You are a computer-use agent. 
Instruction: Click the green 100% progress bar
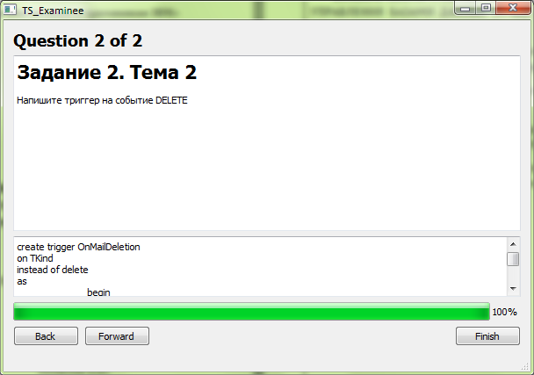pos(251,312)
